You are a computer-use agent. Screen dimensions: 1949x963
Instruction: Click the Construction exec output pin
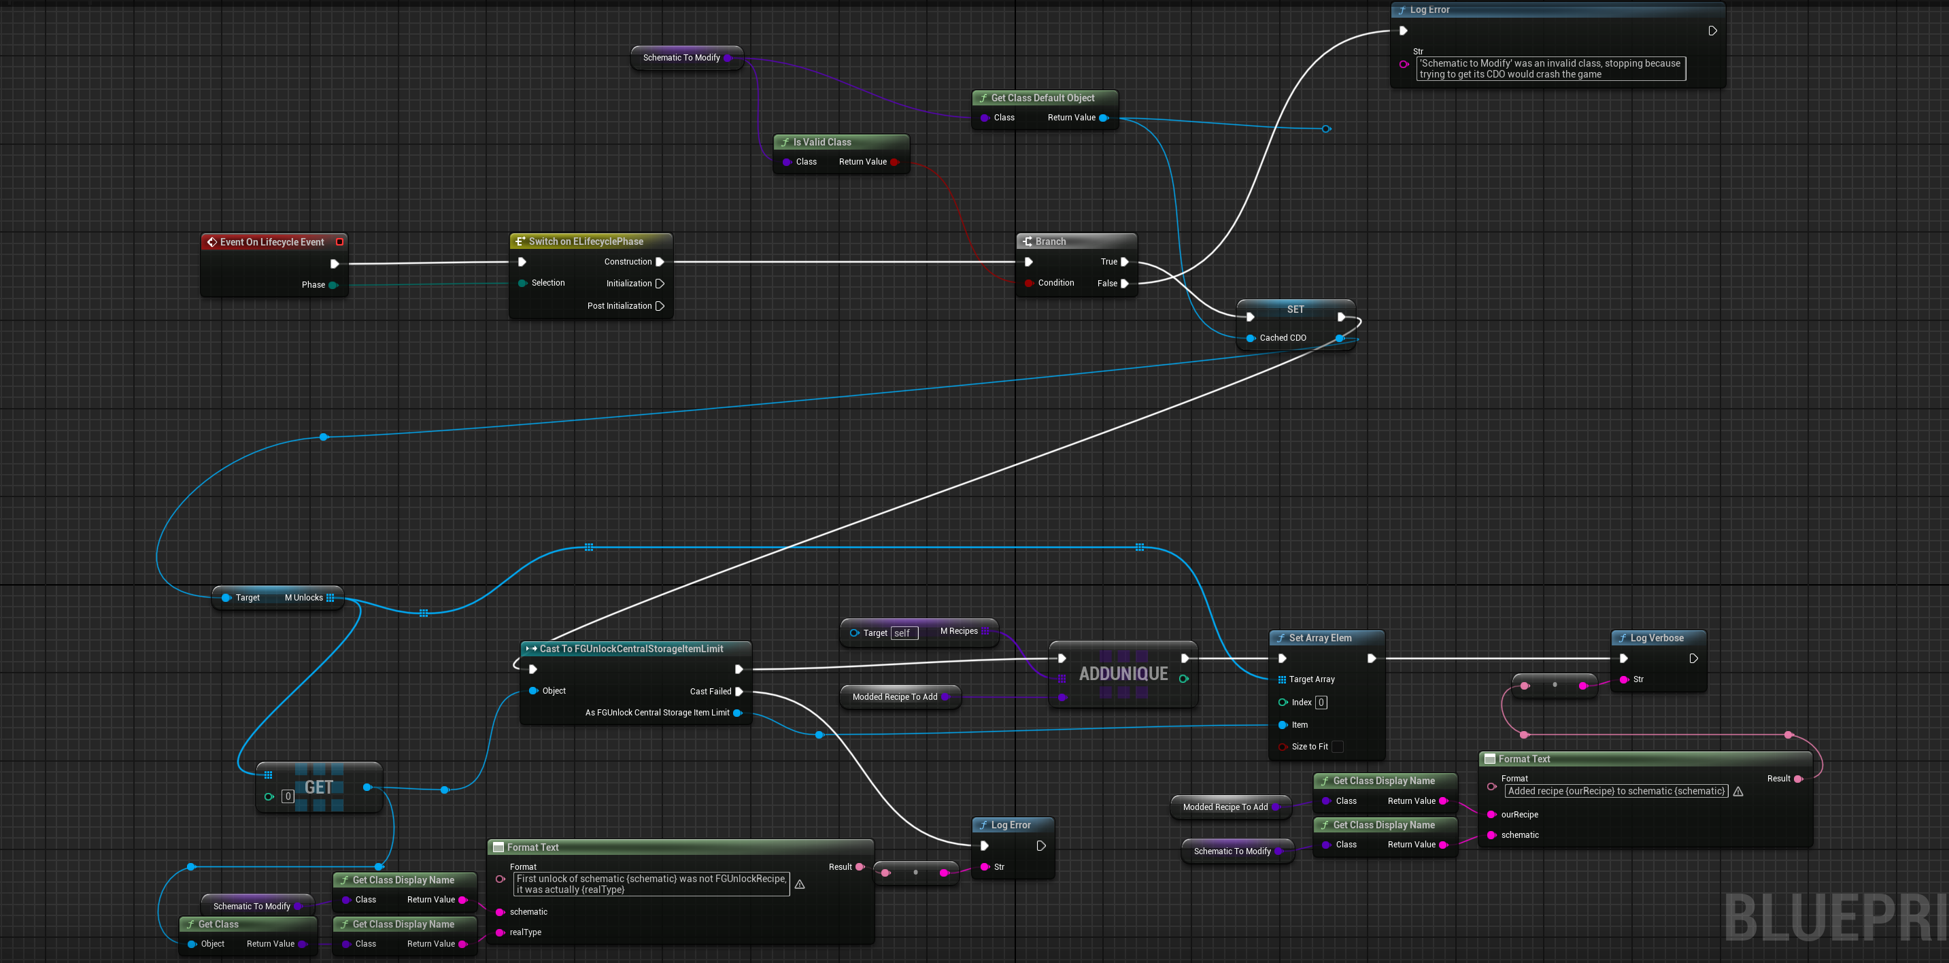[660, 262]
